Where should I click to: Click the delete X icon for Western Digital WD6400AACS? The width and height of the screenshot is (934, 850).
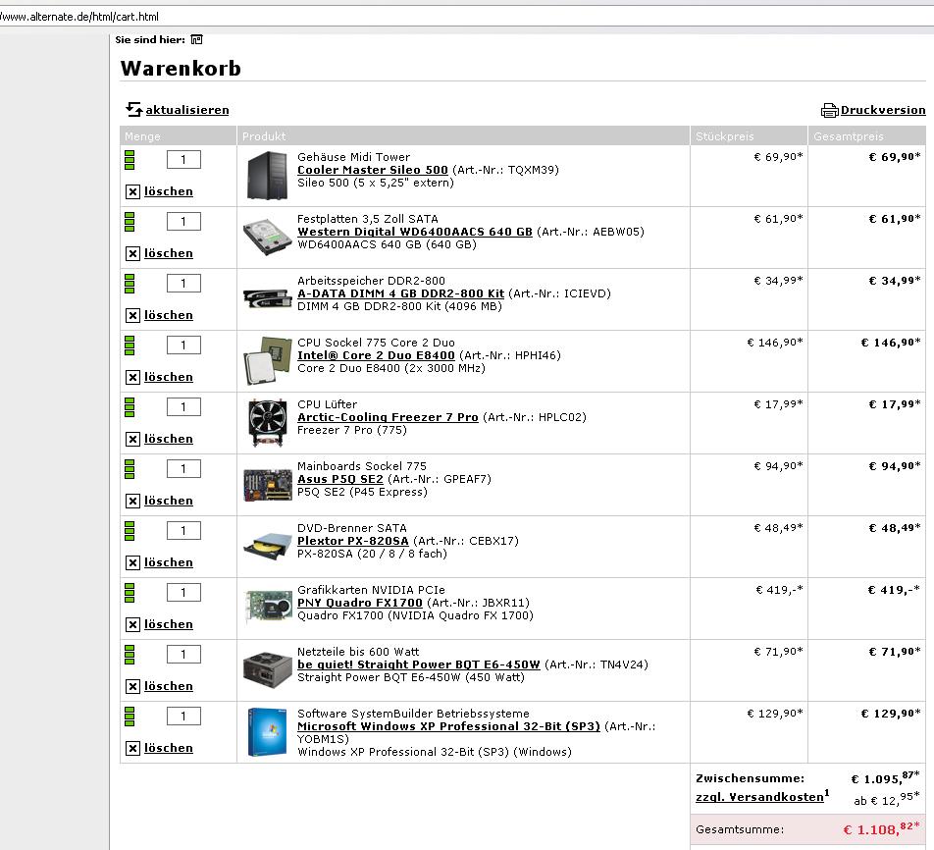coord(132,253)
